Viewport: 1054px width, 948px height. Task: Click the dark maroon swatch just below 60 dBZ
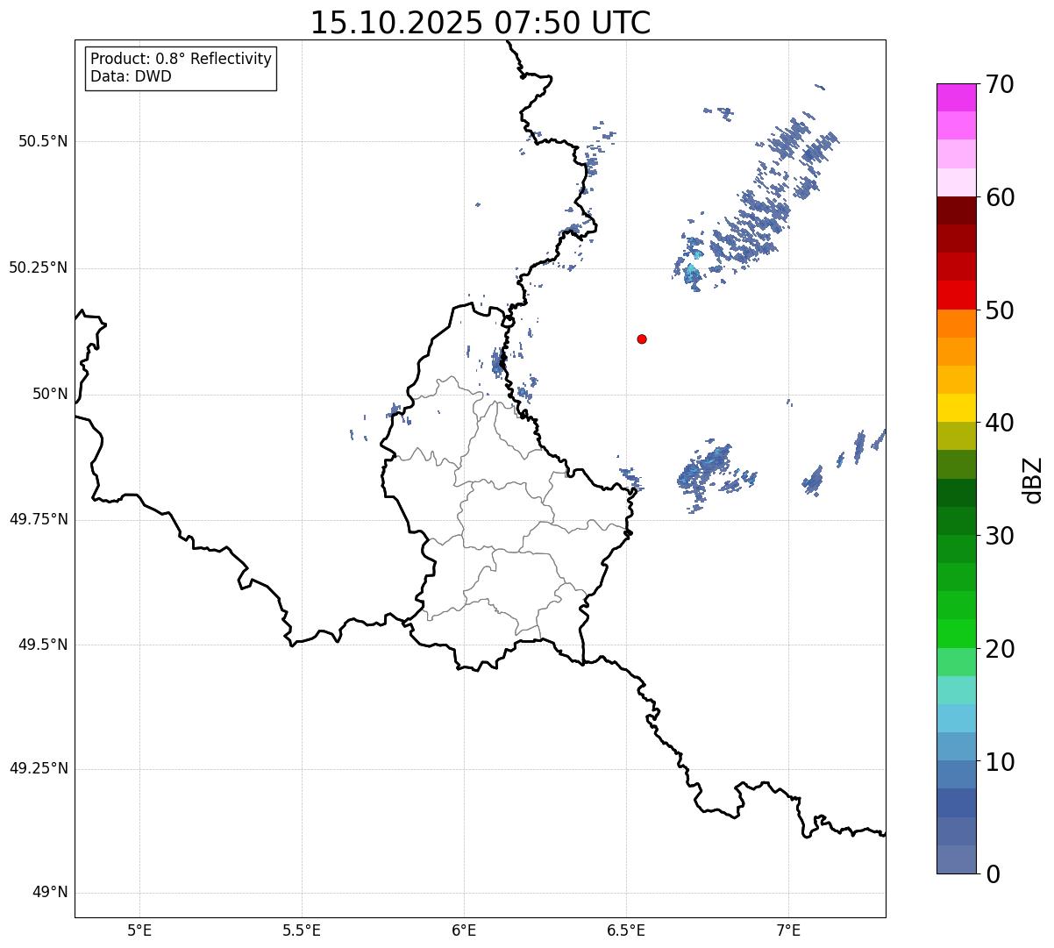point(956,210)
